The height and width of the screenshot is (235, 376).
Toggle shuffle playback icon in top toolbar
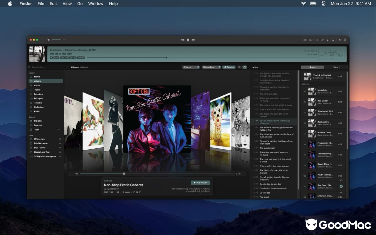305,40
